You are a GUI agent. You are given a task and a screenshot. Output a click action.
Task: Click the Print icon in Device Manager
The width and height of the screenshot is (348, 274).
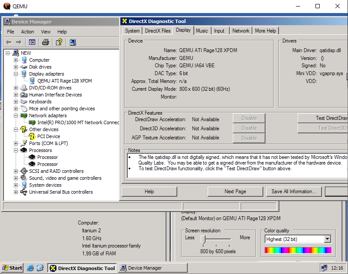(46, 42)
